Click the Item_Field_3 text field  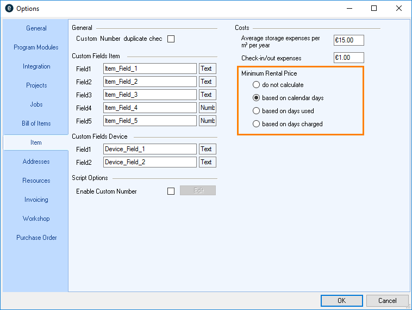[x=149, y=95]
